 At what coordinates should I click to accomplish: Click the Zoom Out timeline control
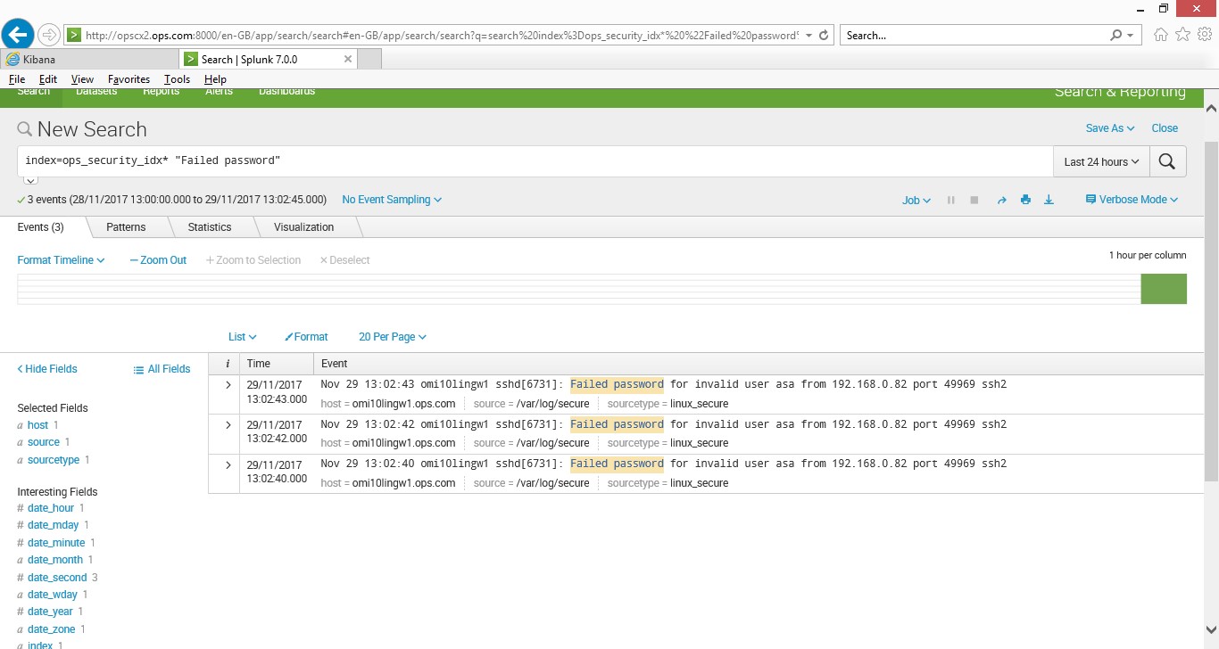pos(158,259)
